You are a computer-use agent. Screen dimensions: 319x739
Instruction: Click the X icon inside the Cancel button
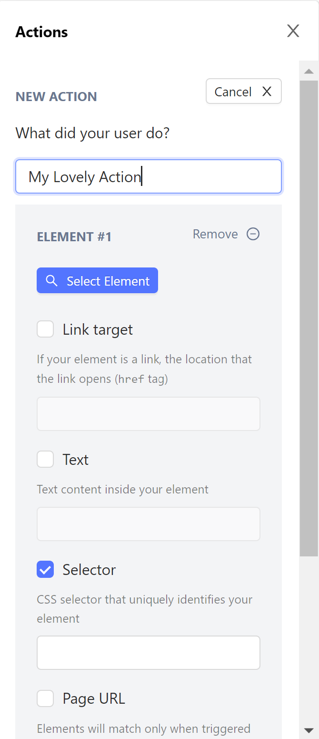click(267, 91)
